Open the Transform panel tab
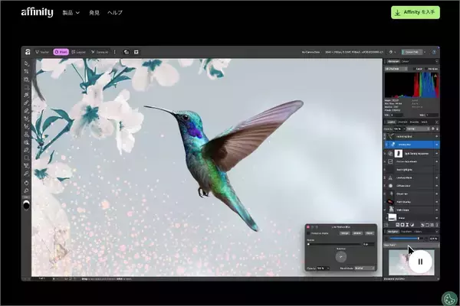460x306 pixels. [x=406, y=232]
